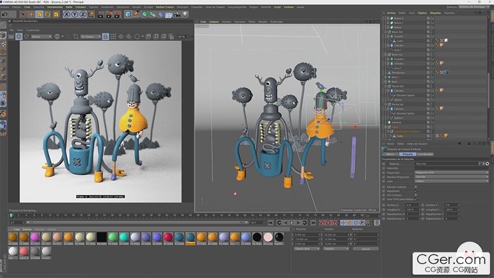Open viewport Cámaras menu

click(x=214, y=22)
